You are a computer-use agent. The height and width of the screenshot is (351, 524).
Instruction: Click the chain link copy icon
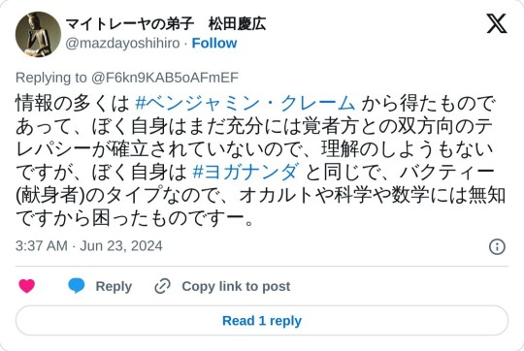(x=162, y=286)
